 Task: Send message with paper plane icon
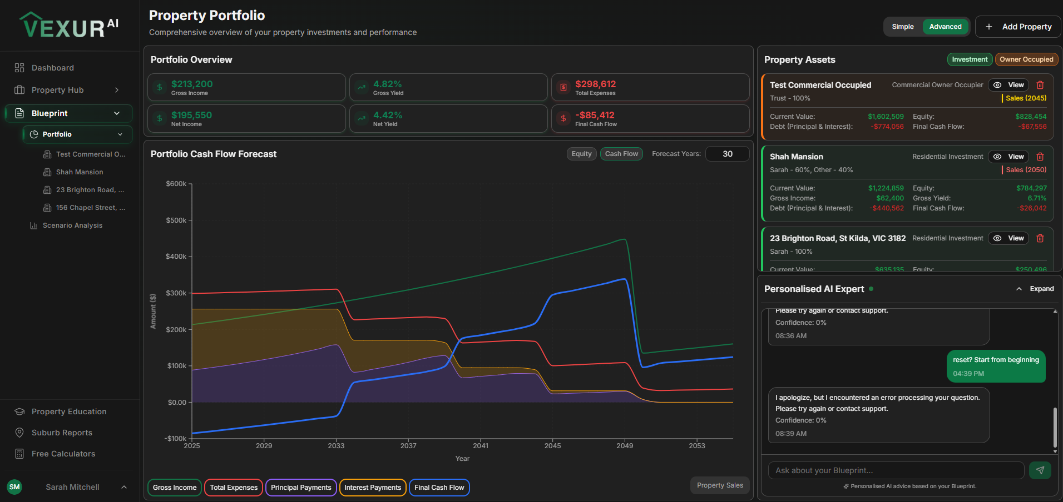click(1040, 470)
